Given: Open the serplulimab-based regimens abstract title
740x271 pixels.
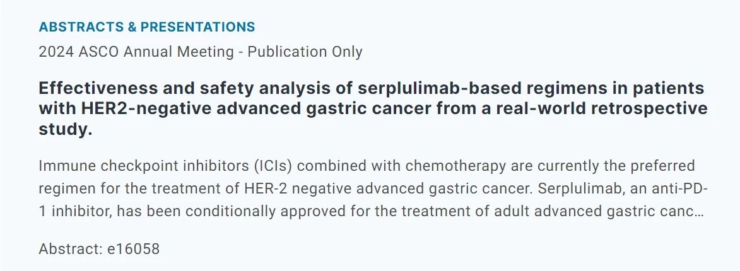Looking at the screenshot, I should coord(371,108).
